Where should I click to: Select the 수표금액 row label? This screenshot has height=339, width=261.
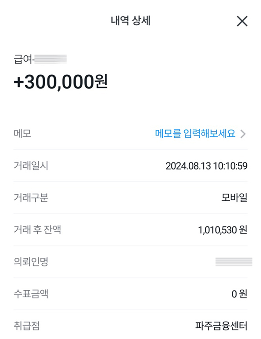tap(31, 294)
